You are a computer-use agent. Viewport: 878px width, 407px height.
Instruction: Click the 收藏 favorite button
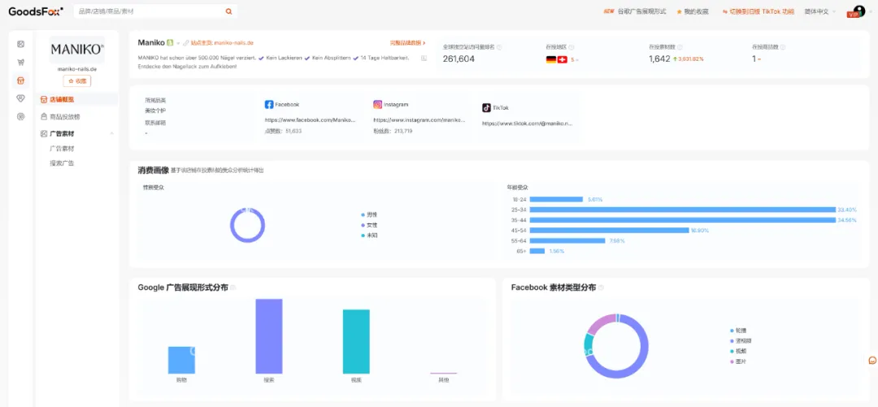click(76, 81)
